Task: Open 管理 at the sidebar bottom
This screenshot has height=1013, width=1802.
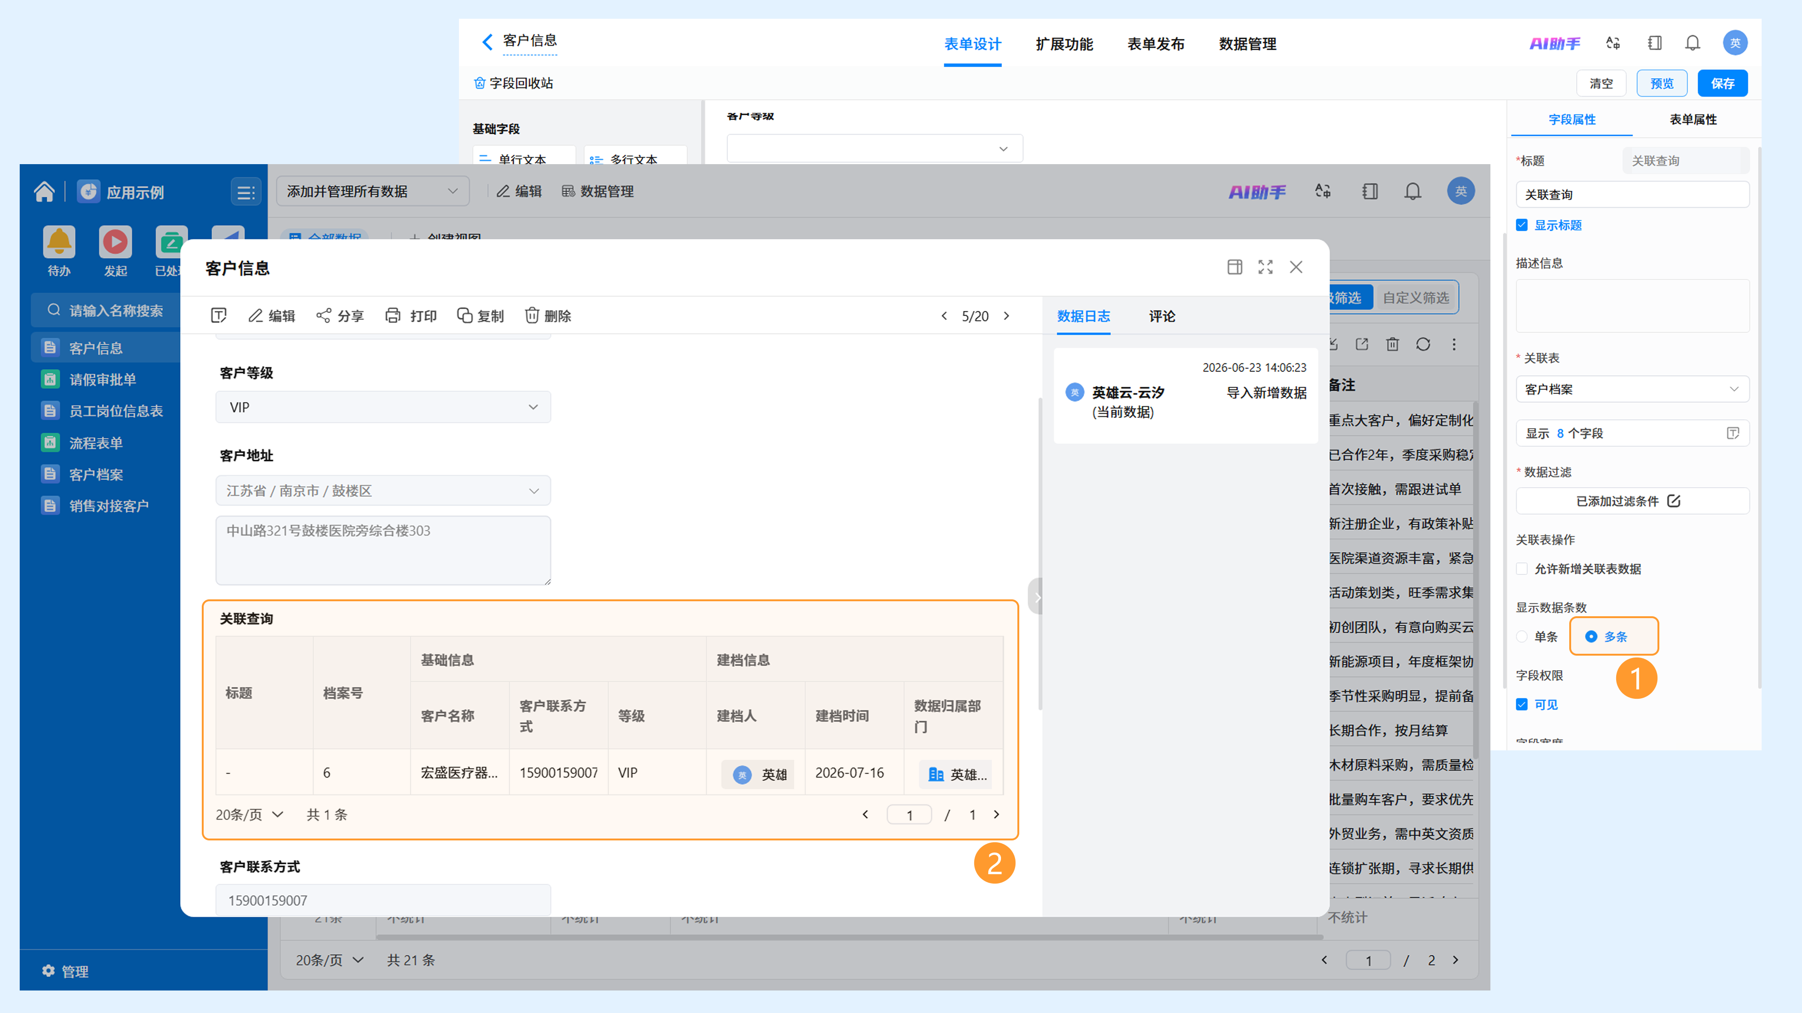Action: [x=65, y=971]
